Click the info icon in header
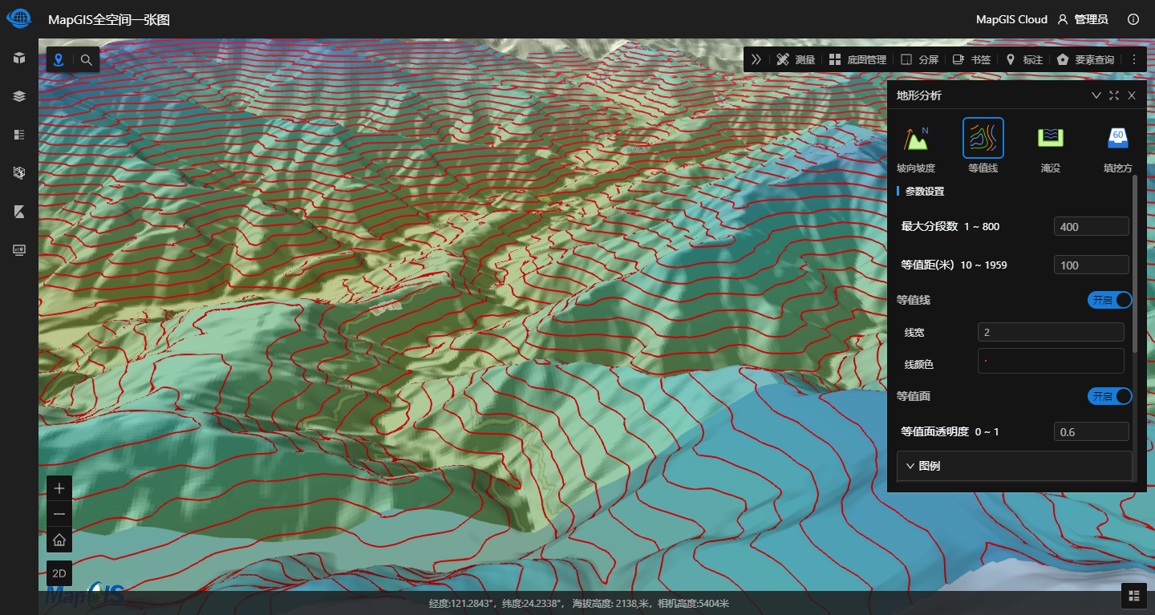The width and height of the screenshot is (1155, 615). click(x=1133, y=19)
